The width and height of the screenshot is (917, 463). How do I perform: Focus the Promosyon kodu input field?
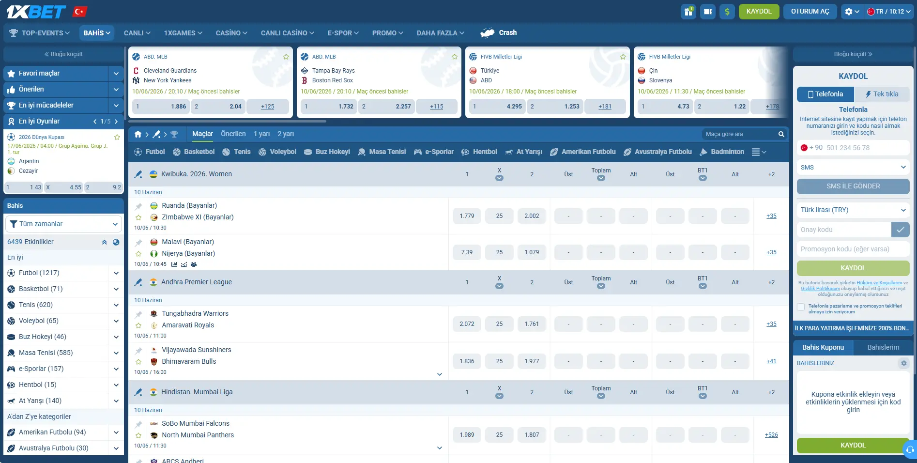[853, 249]
